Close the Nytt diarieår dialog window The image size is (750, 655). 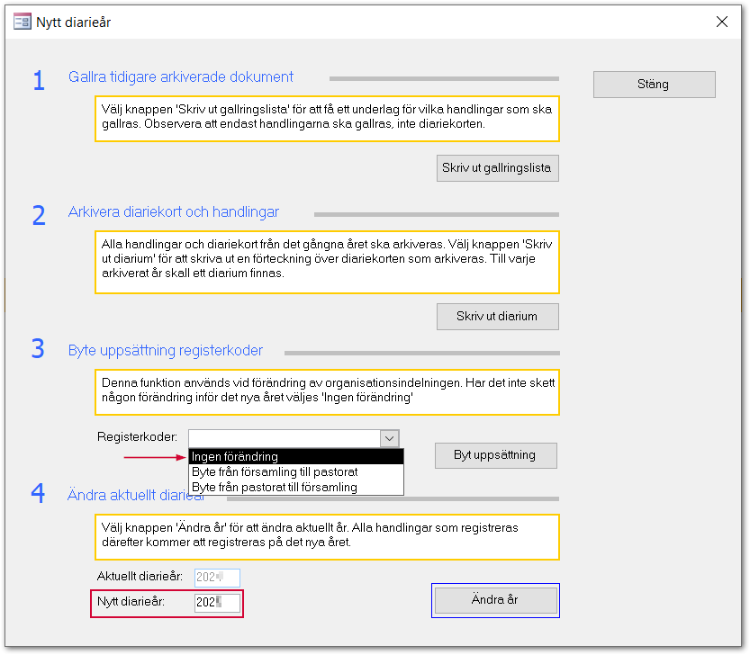(x=722, y=22)
